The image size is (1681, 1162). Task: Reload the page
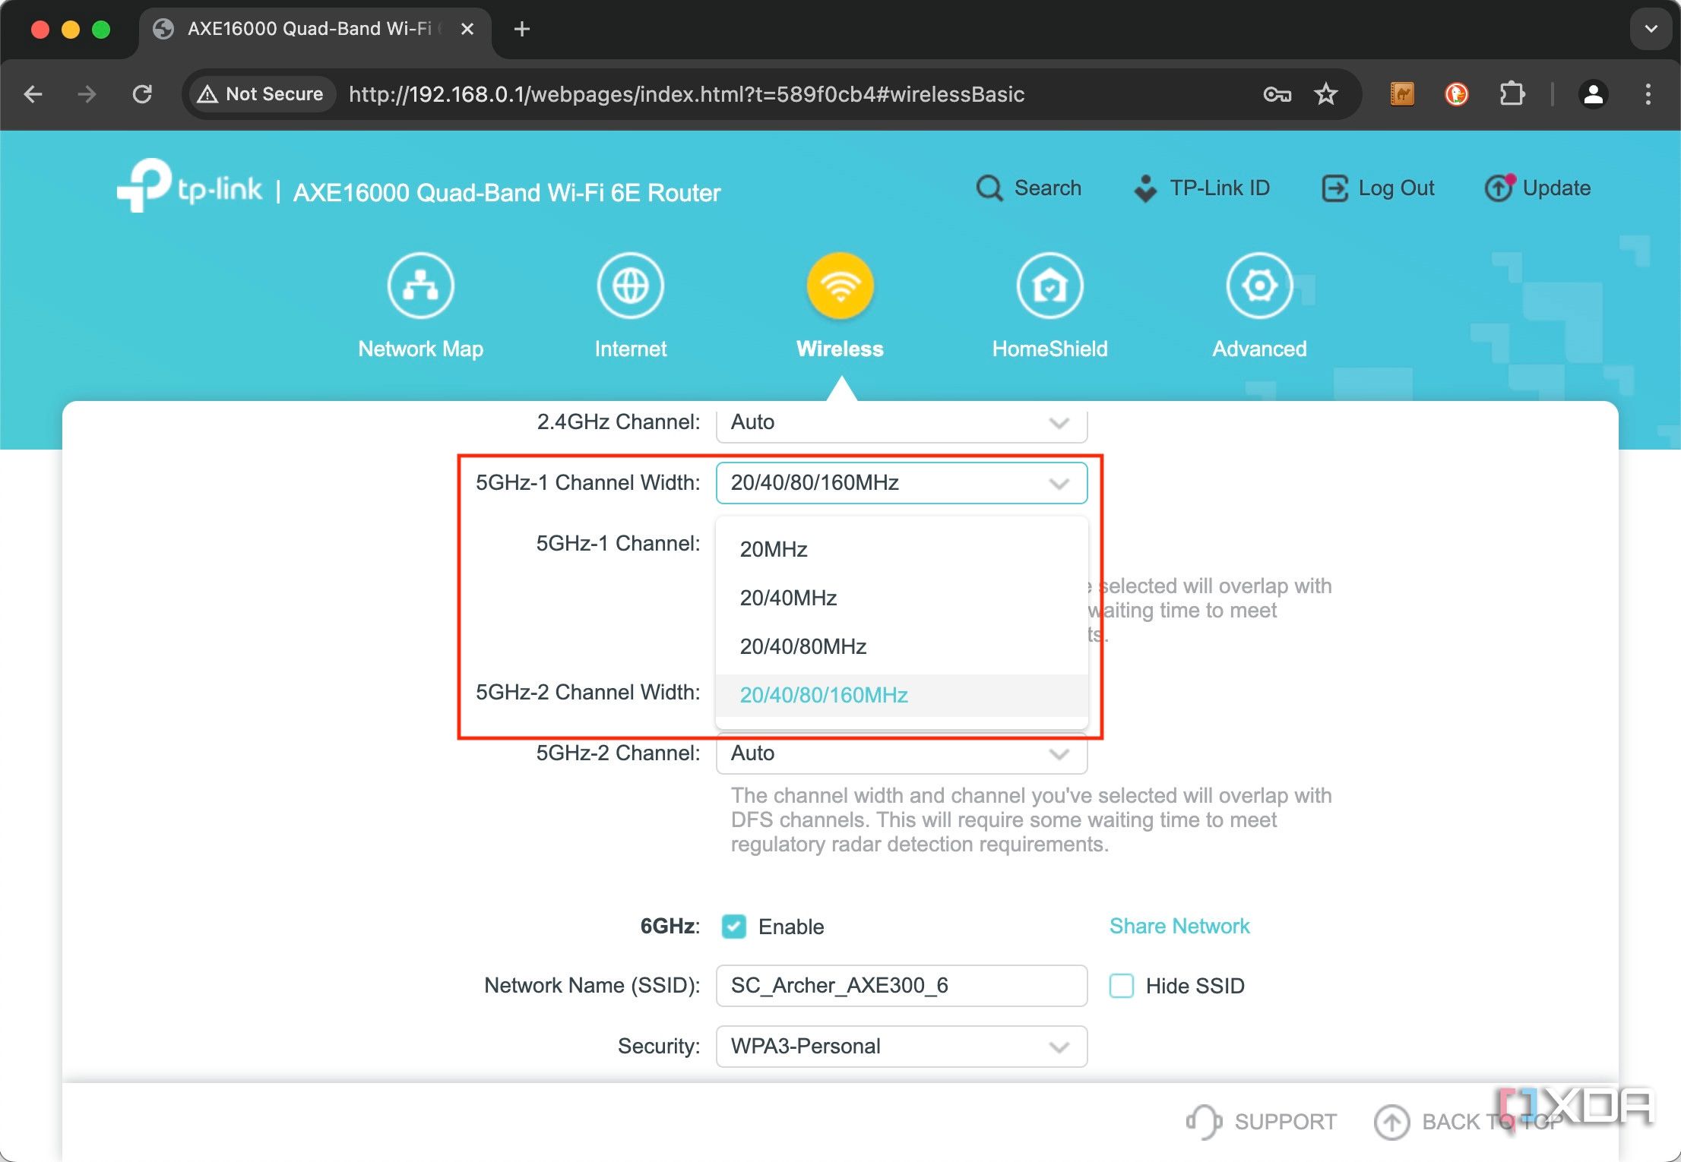142,94
